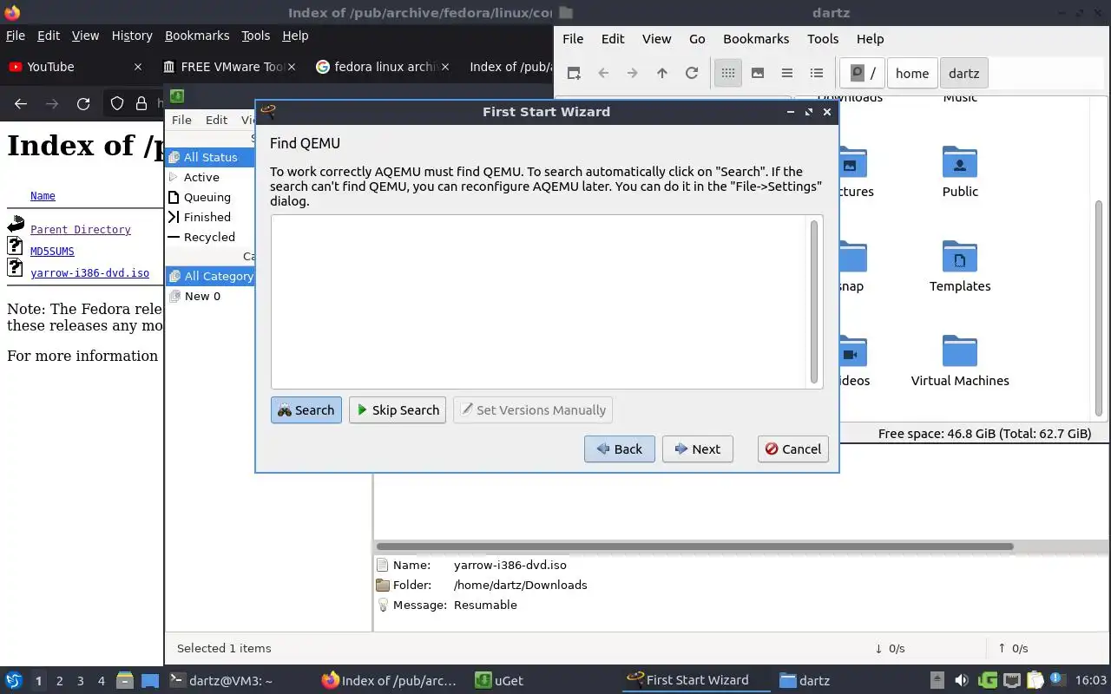
Task: Switch to fedora linux archive Google tab
Action: click(x=382, y=67)
